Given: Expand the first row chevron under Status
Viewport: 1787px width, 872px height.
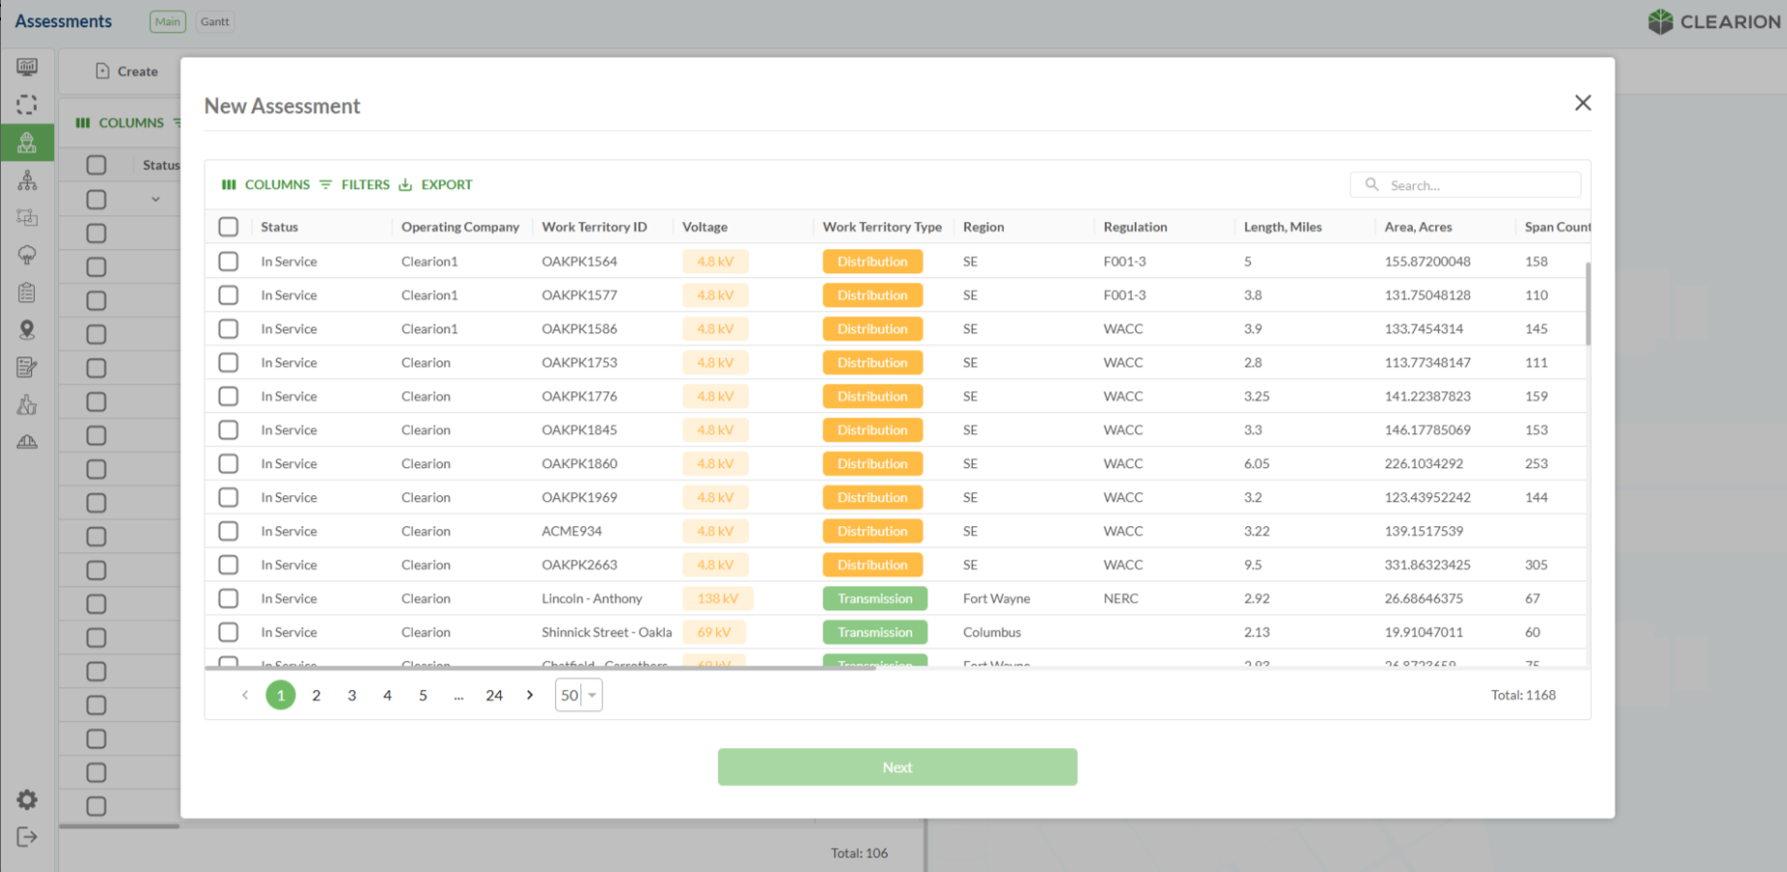Looking at the screenshot, I should point(155,200).
